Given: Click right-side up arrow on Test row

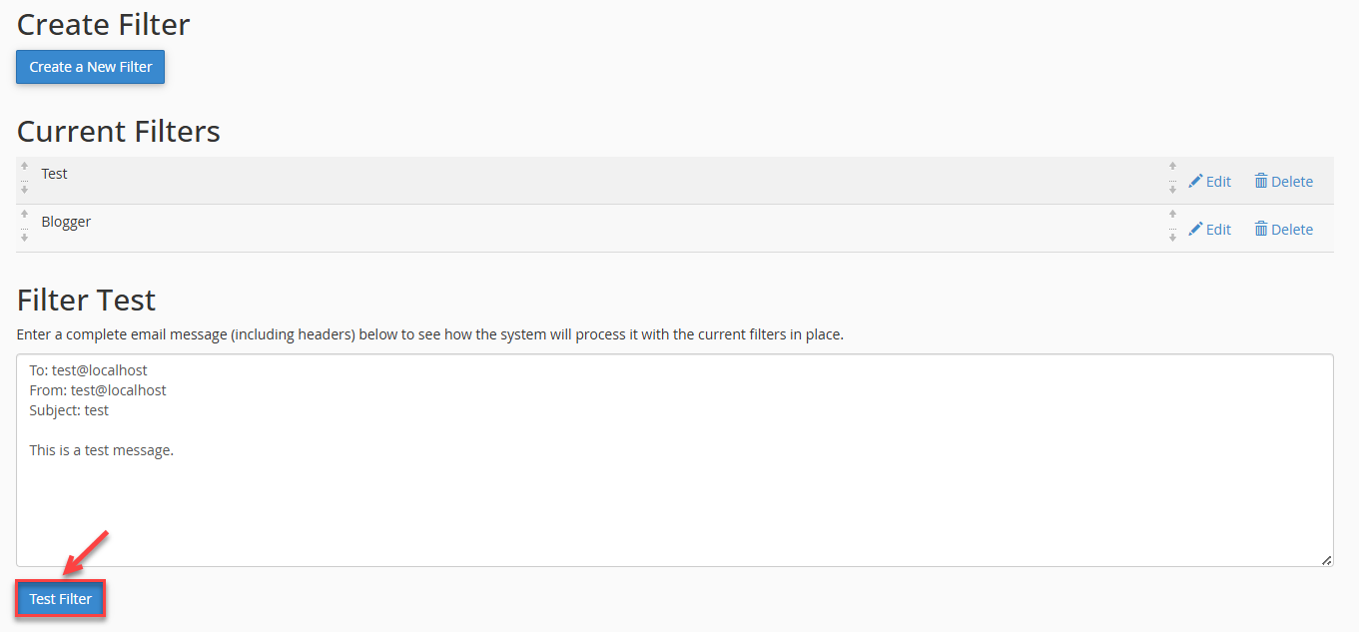Looking at the screenshot, I should (x=1172, y=166).
